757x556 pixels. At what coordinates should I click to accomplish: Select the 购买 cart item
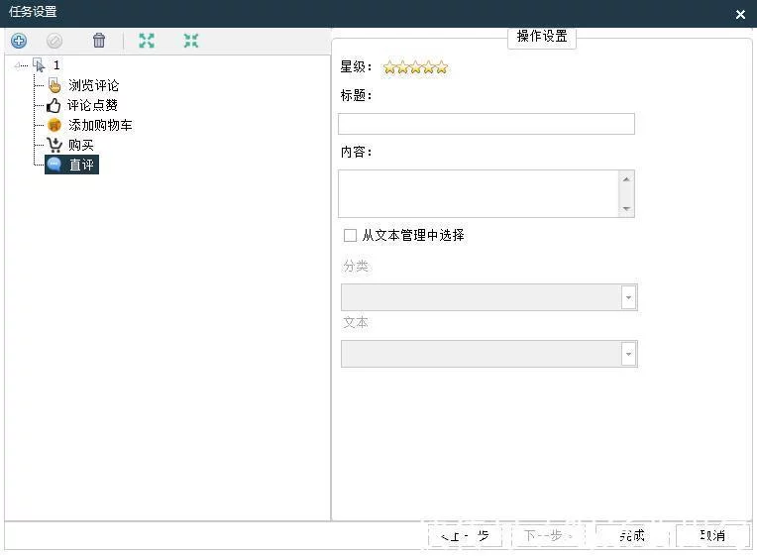point(80,145)
